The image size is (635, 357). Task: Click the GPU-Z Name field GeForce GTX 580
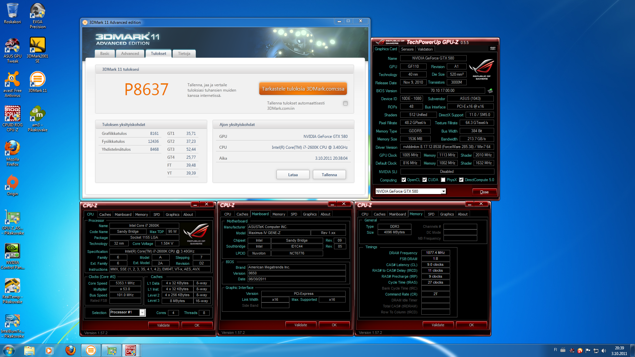tap(433, 58)
